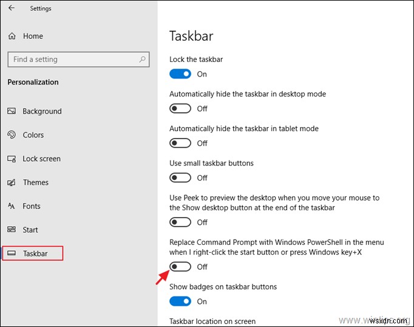This screenshot has width=414, height=327.
Task: Click the Background picture icon
Action: click(x=12, y=111)
